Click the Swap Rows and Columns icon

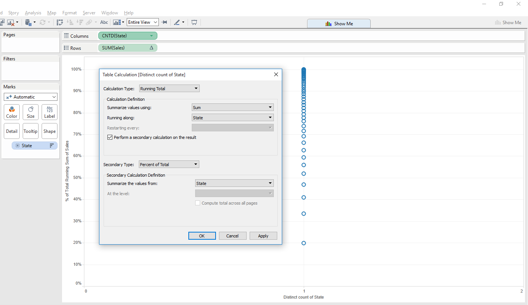click(x=60, y=22)
